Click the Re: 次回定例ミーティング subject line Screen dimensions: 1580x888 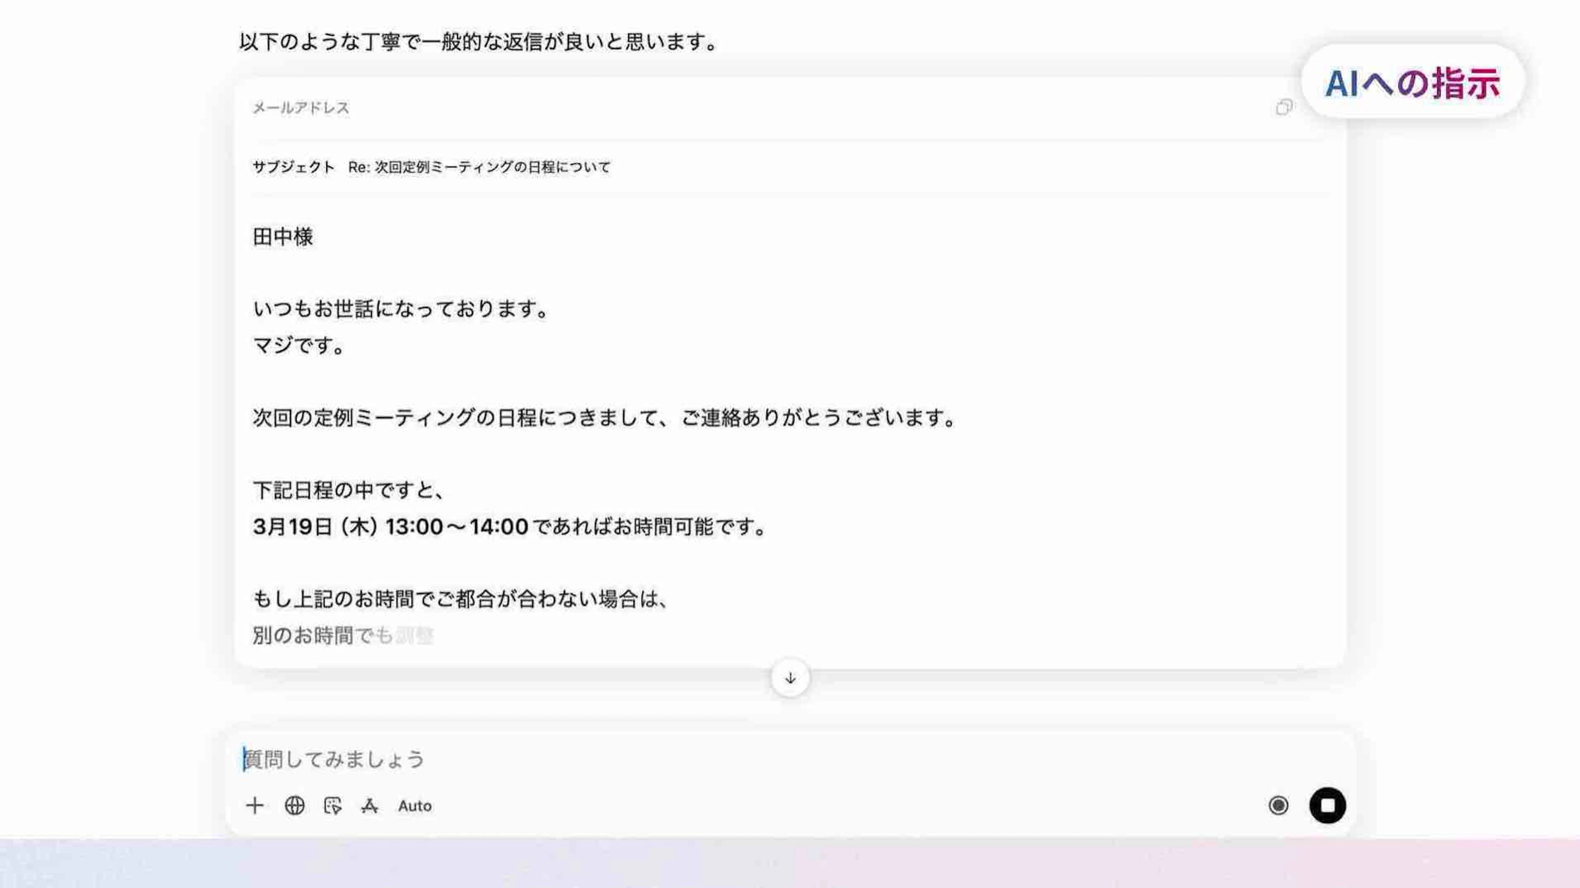coord(479,167)
